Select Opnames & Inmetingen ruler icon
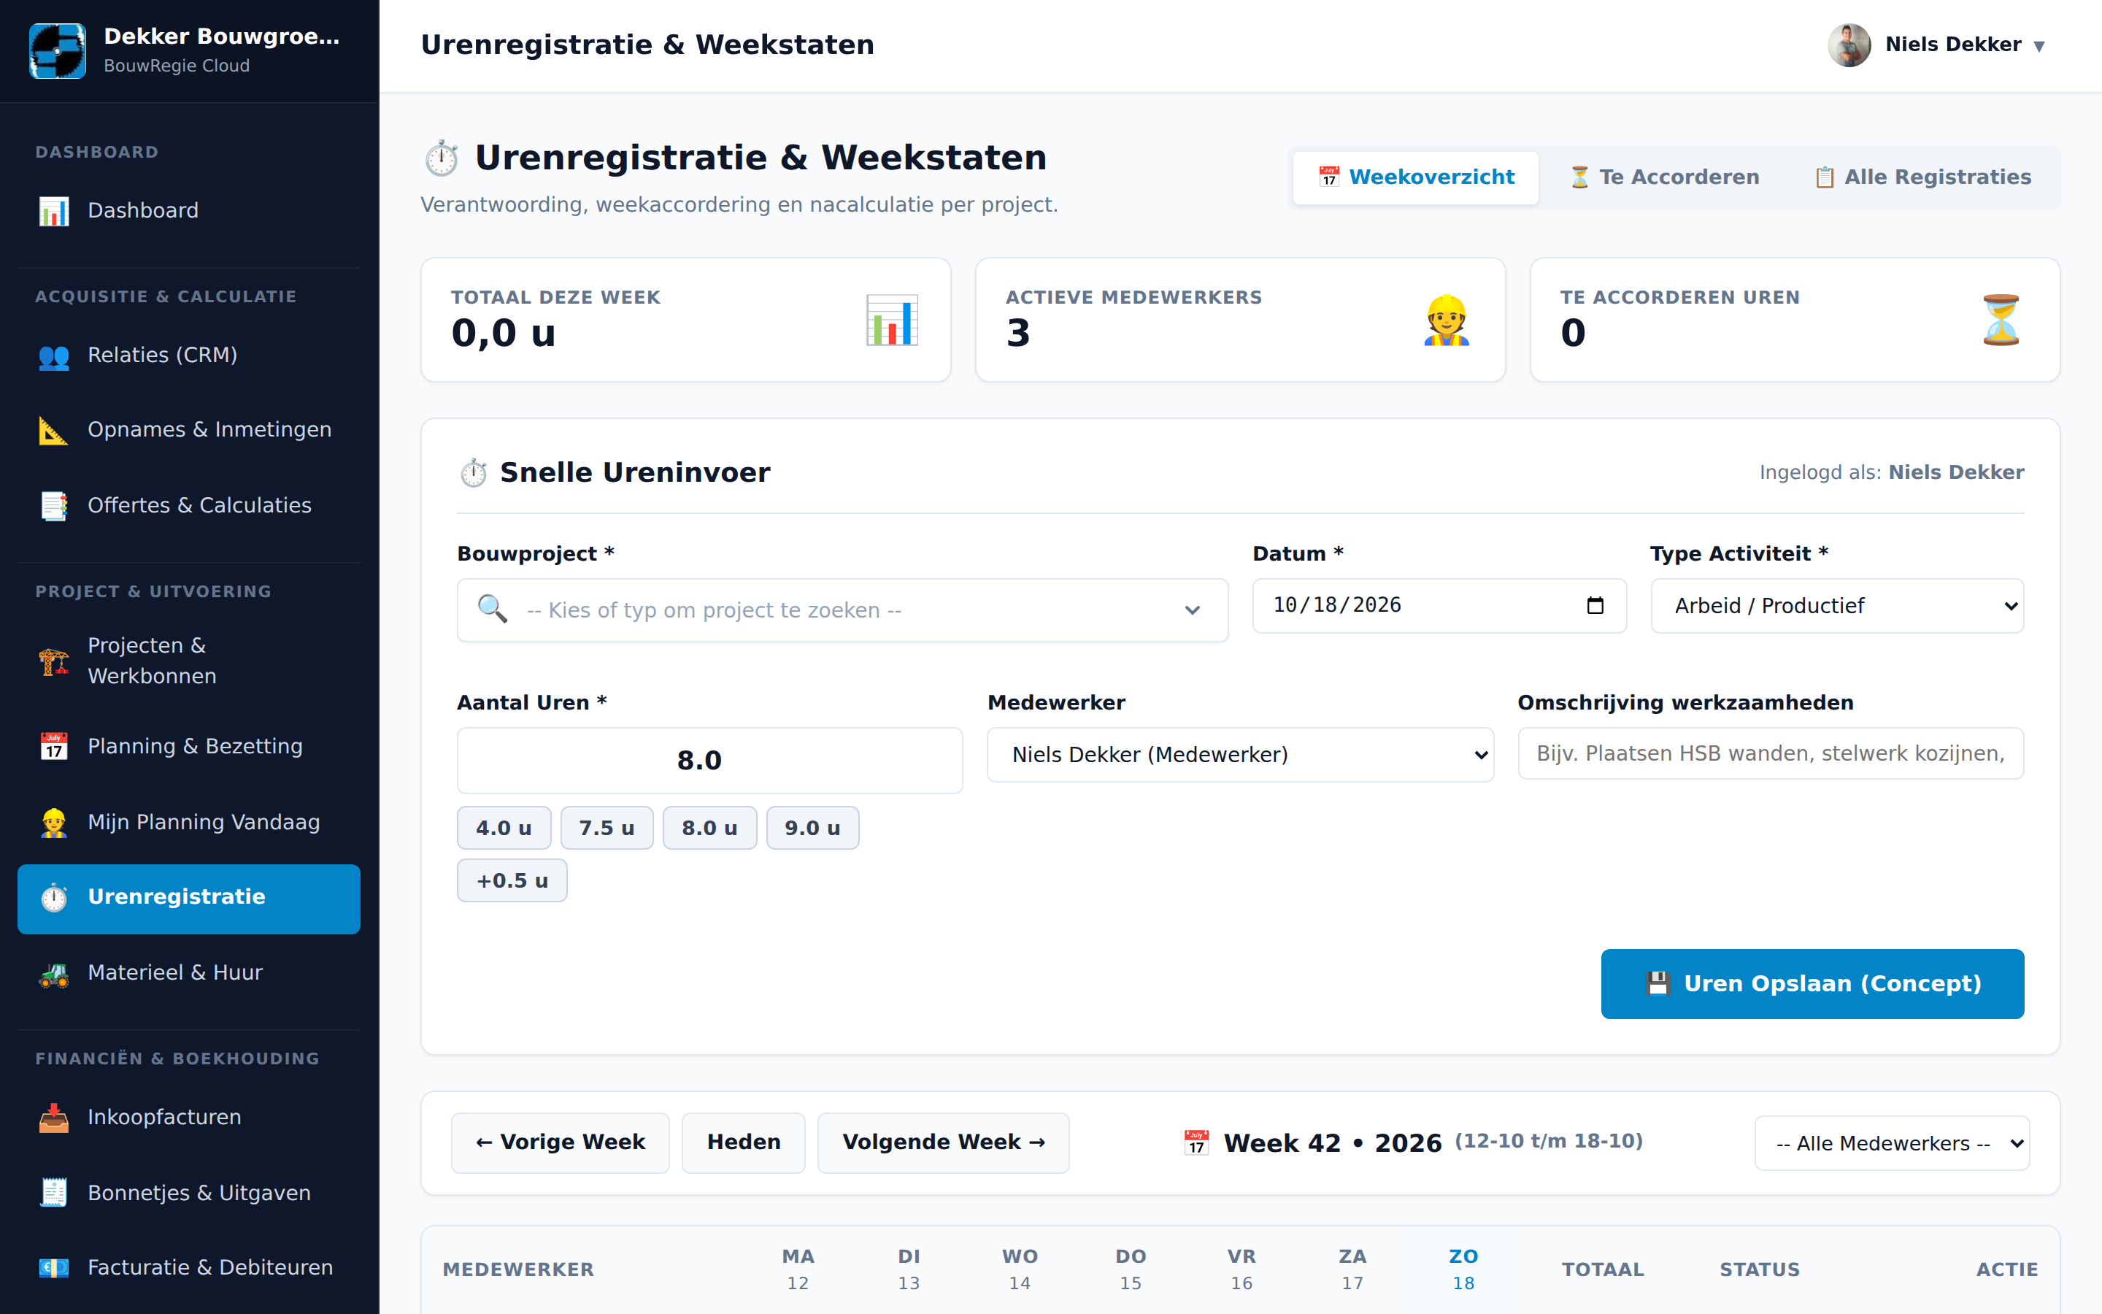 [54, 430]
